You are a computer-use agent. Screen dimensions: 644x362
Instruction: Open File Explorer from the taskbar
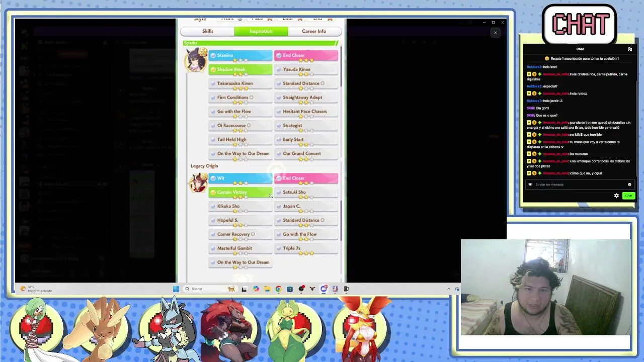[x=267, y=289]
